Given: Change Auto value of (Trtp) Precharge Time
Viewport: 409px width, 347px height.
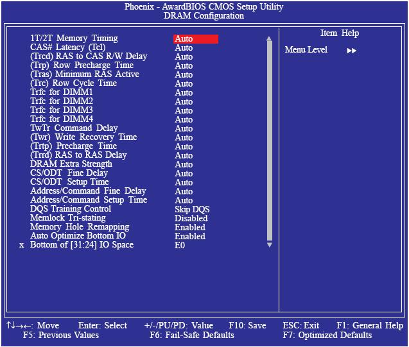Looking at the screenshot, I should pos(184,147).
